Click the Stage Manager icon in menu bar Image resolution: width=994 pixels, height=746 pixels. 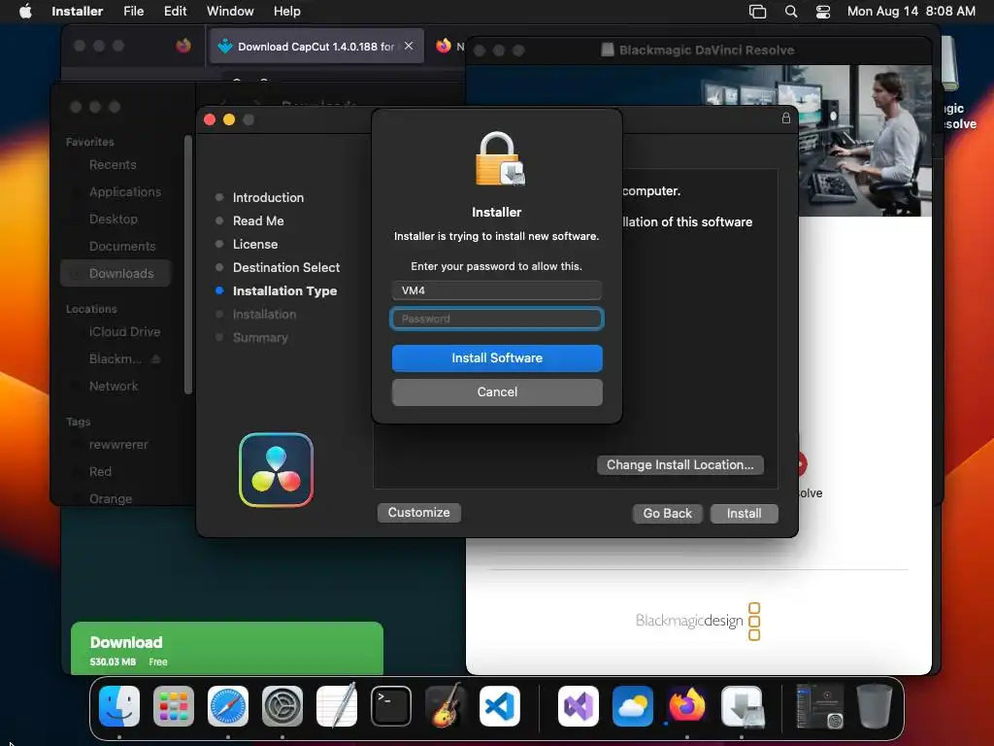point(757,12)
